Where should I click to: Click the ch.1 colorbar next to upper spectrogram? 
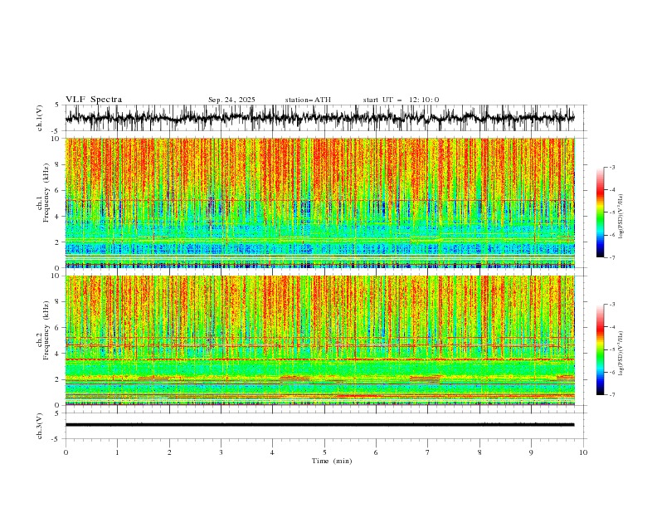click(x=600, y=212)
